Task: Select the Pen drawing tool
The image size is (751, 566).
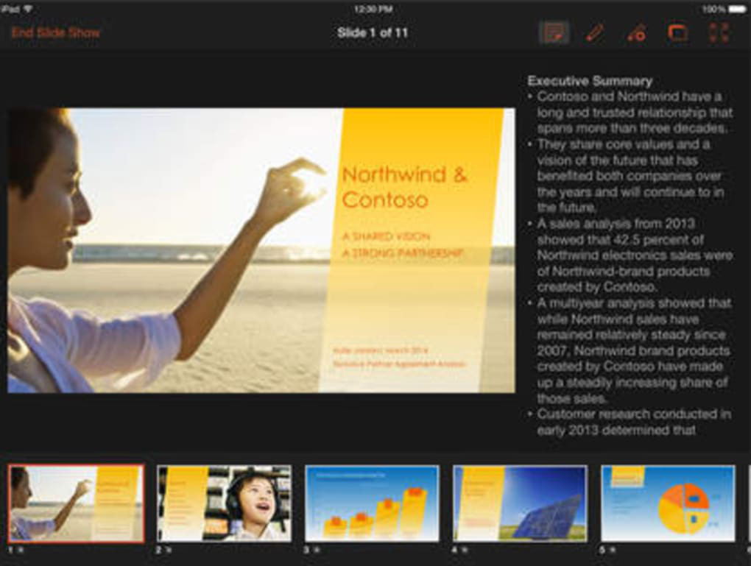Action: click(595, 33)
